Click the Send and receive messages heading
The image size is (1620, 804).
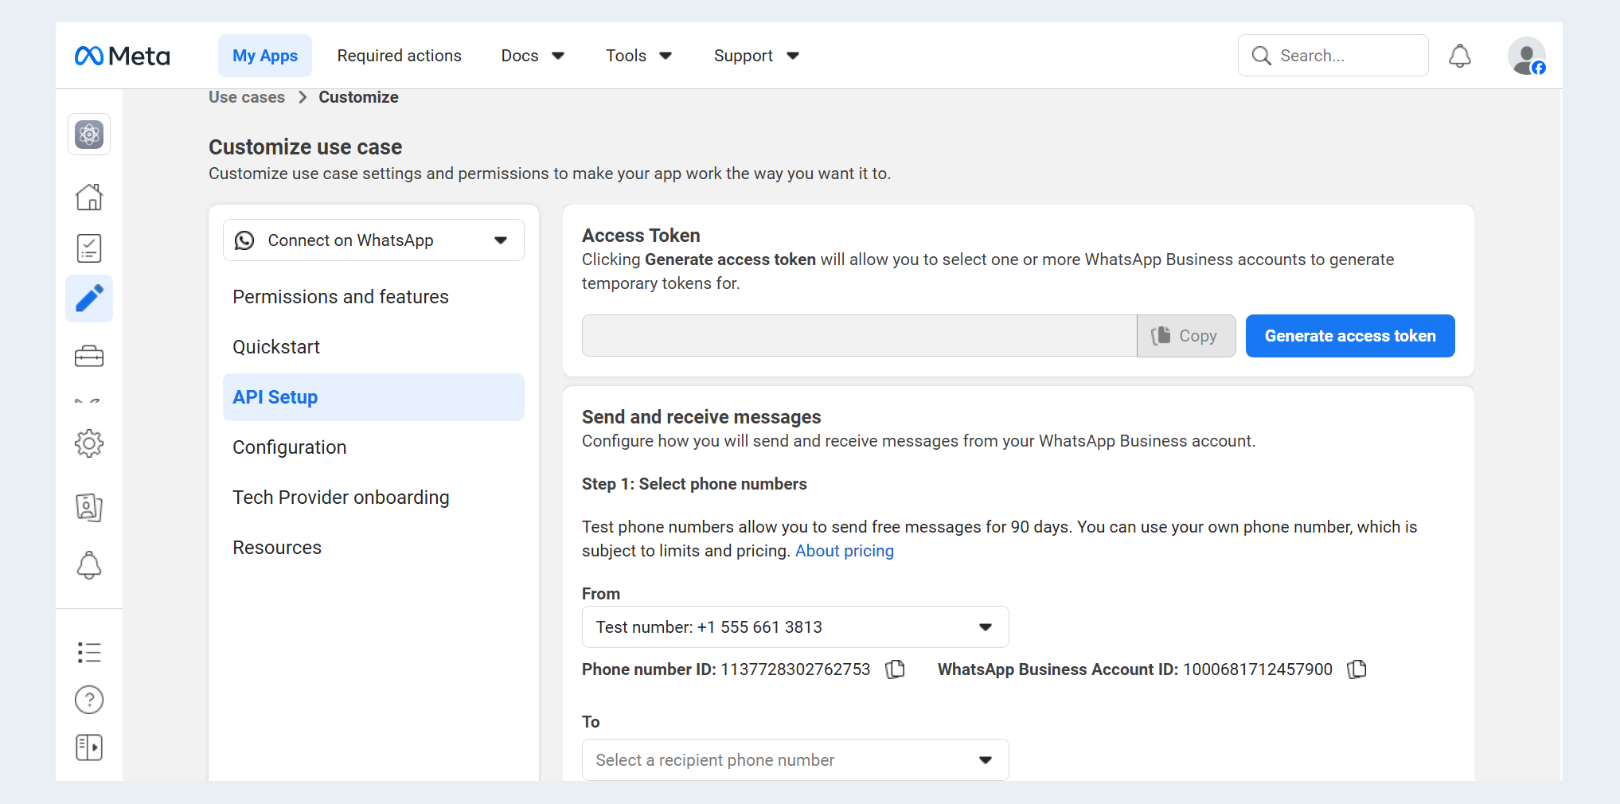click(701, 417)
